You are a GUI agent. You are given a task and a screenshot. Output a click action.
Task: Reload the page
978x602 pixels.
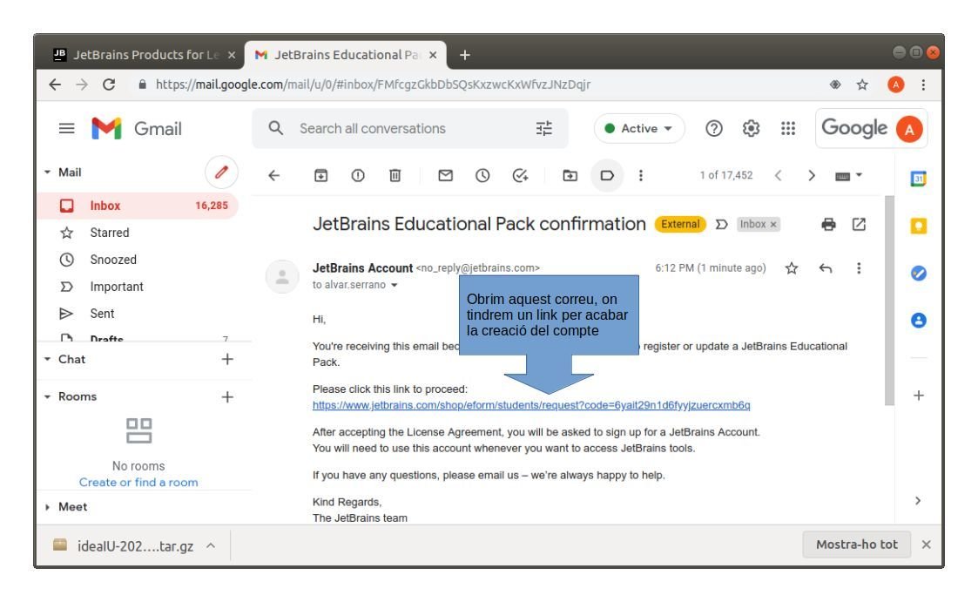(109, 85)
